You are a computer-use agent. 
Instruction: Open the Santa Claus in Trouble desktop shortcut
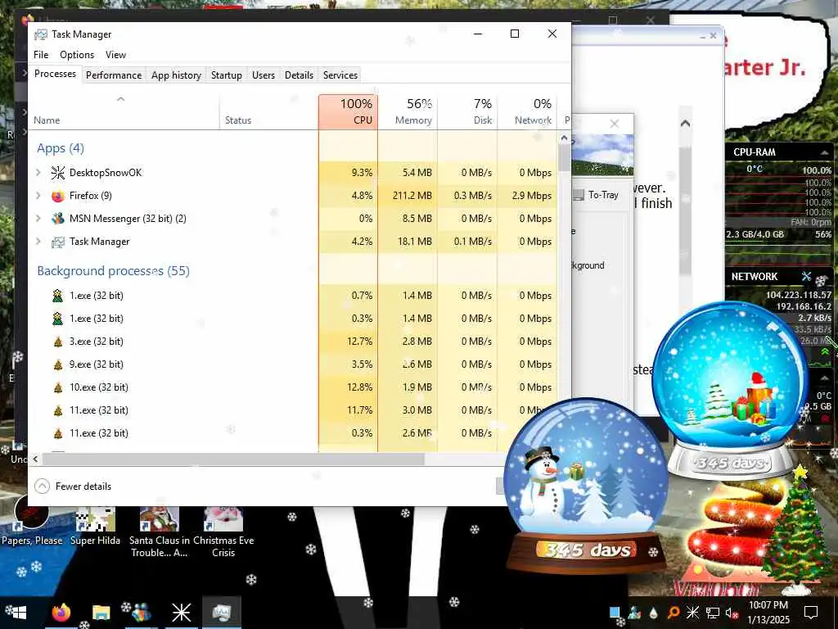tap(160, 532)
